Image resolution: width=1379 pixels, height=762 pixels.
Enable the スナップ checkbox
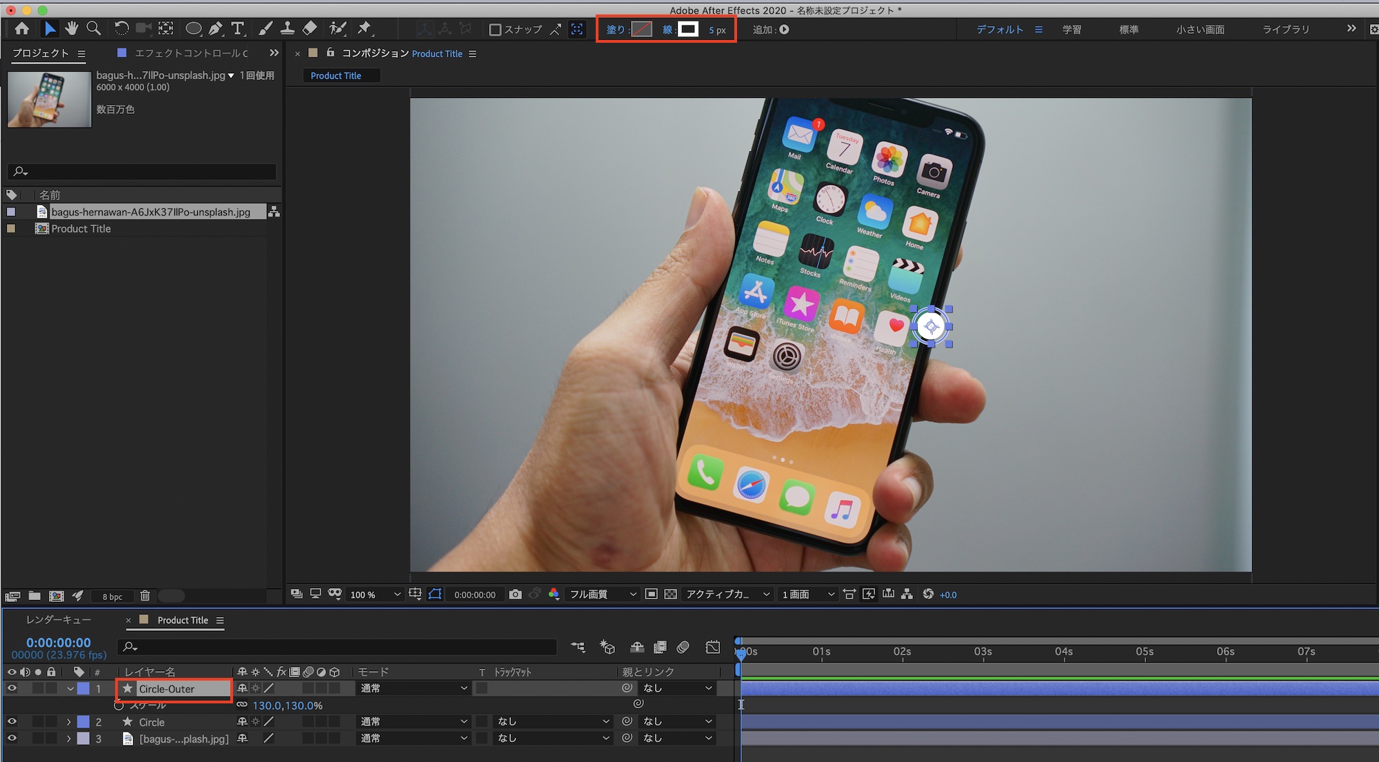(494, 30)
